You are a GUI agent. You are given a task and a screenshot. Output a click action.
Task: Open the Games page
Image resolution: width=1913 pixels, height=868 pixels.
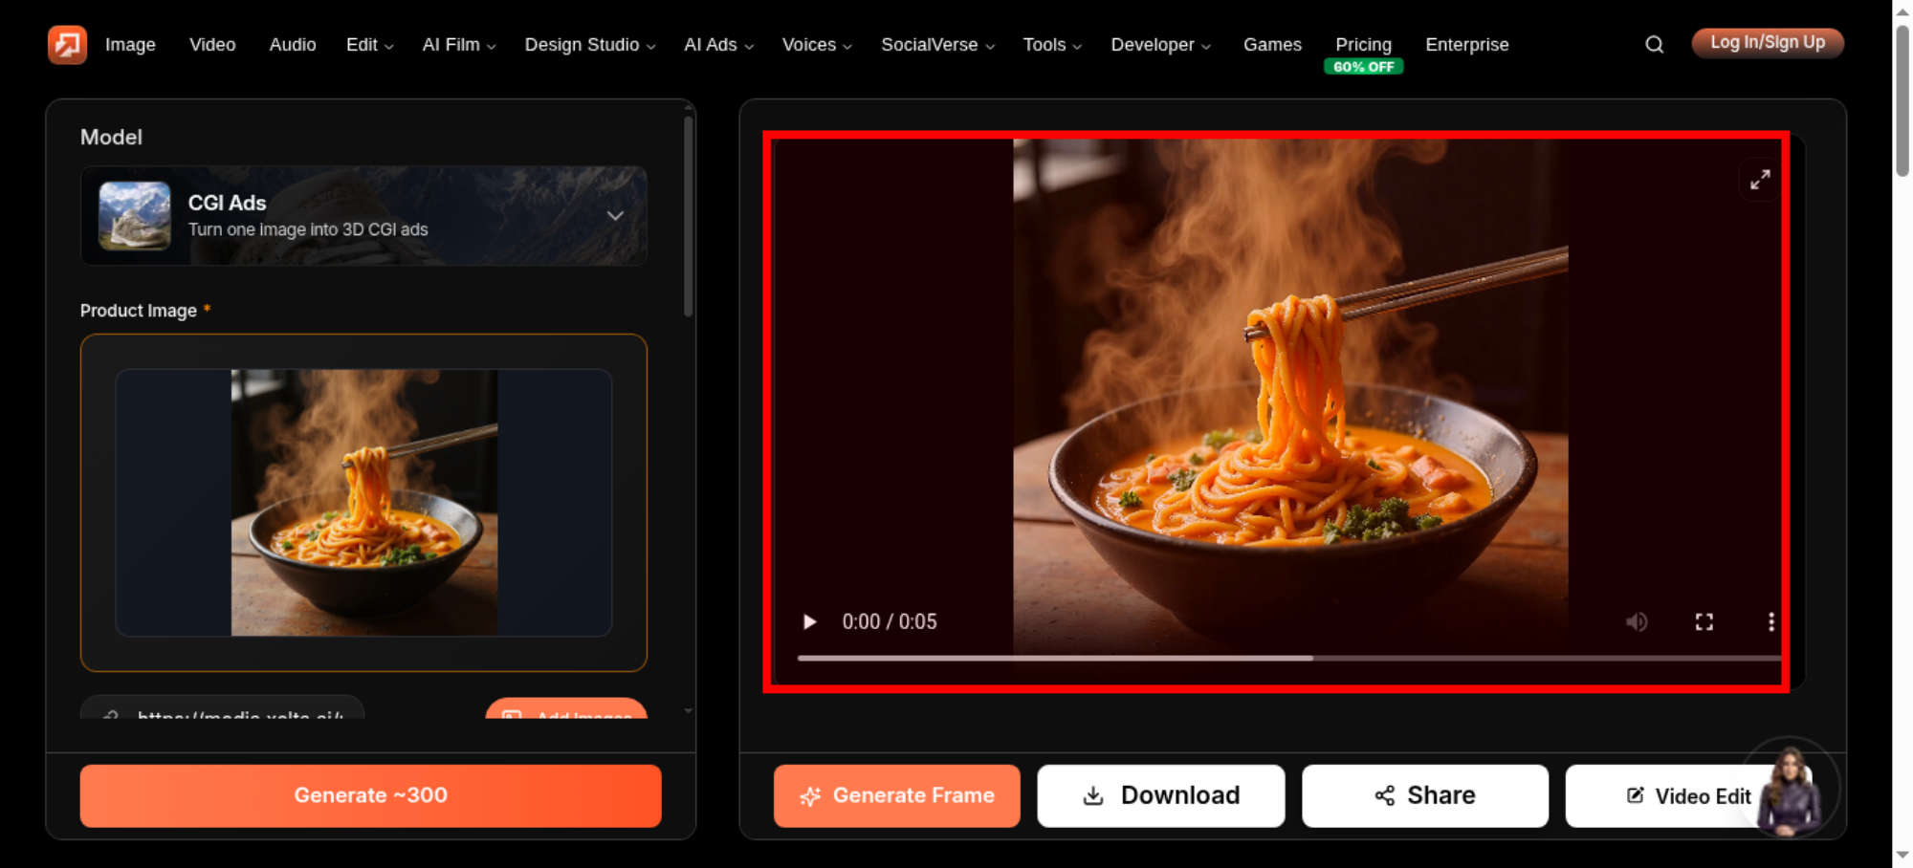tap(1272, 45)
